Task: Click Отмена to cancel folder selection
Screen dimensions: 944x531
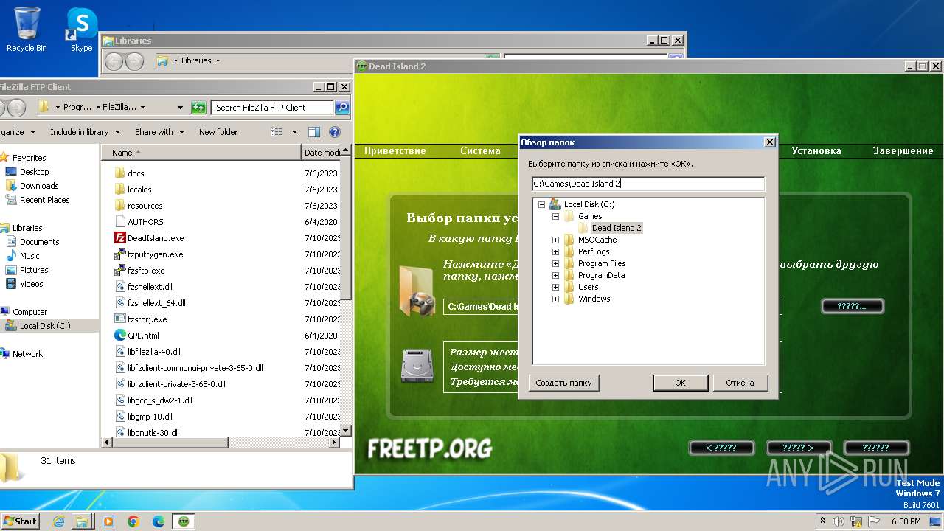Action: (x=740, y=383)
